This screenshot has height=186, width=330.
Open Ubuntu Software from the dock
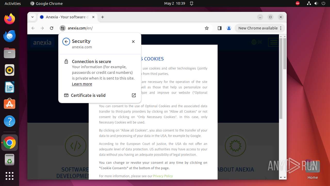click(10, 104)
